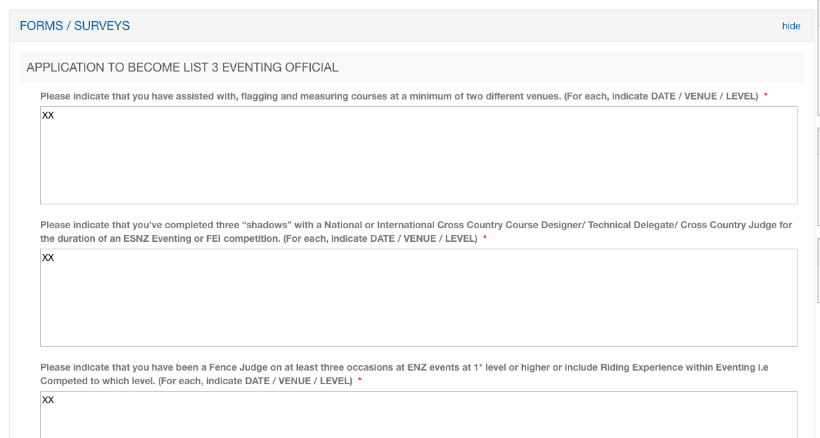Click into the three shadows answer field
This screenshot has height=438, width=820.
419,298
